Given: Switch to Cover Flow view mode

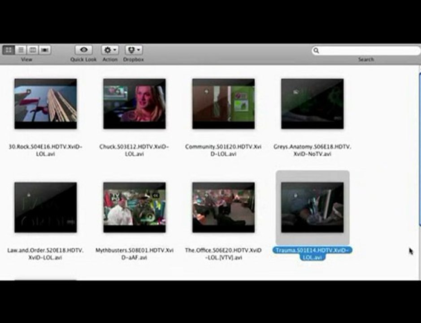Looking at the screenshot, I should point(44,50).
